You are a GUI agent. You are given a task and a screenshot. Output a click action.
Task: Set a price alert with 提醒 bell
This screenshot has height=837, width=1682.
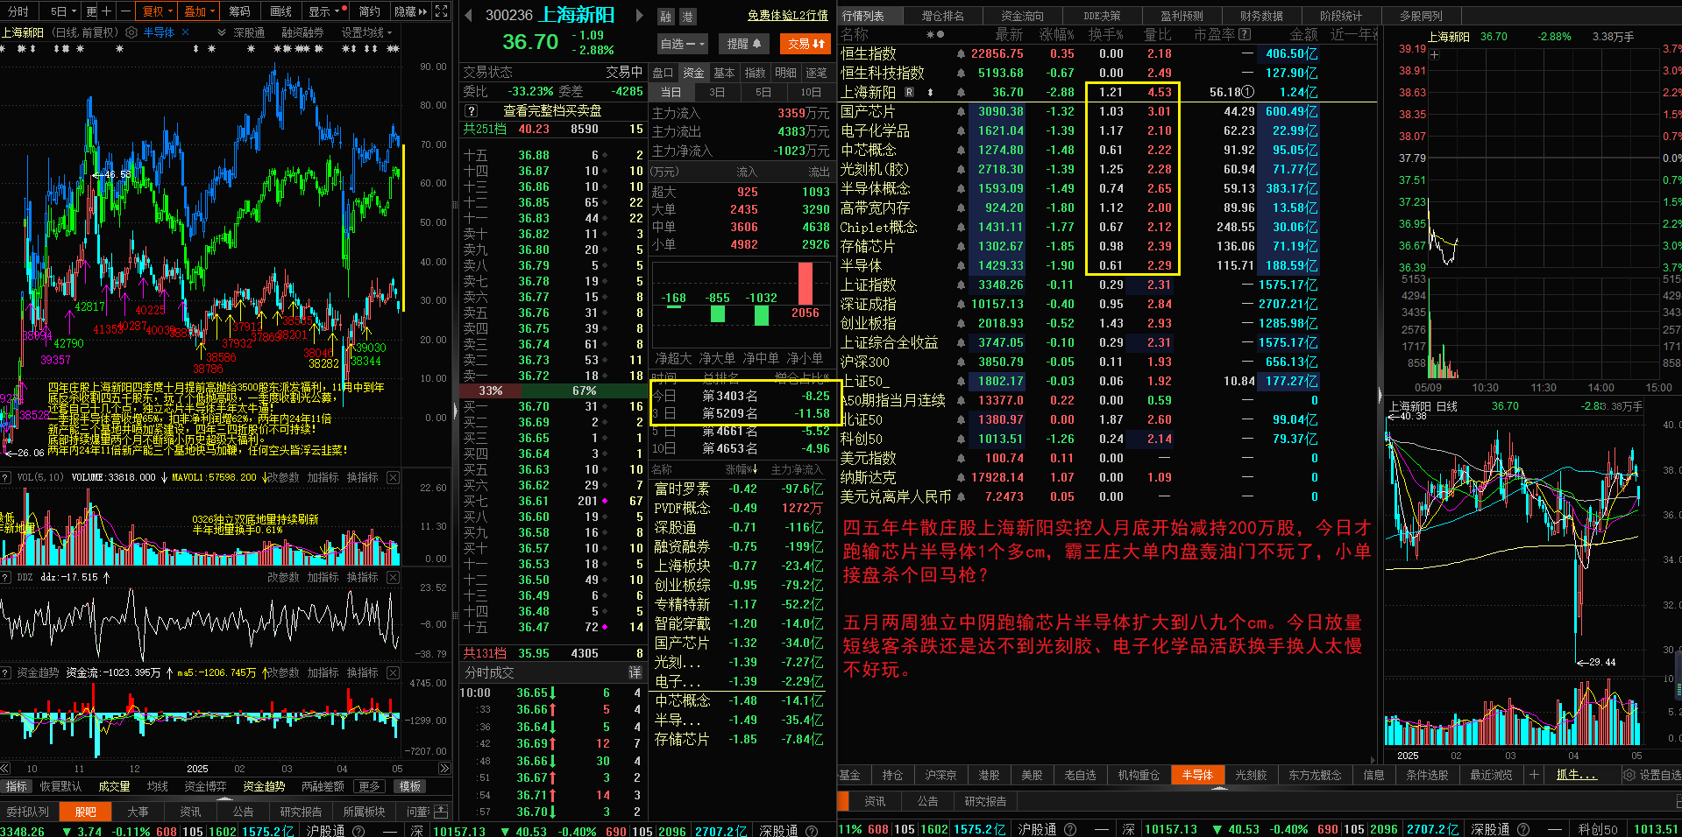pyautogui.click(x=743, y=43)
